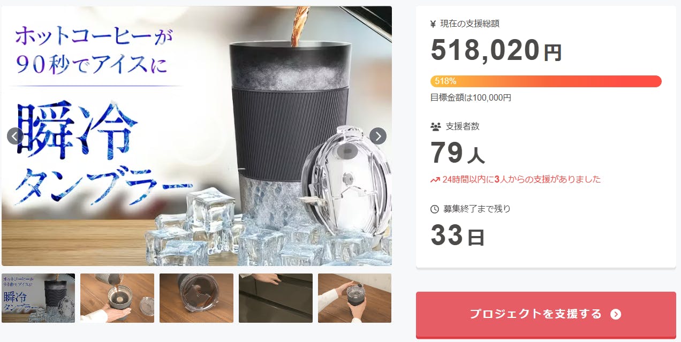This screenshot has height=342, width=681.
Task: Click the supporters people icon
Action: click(x=435, y=127)
